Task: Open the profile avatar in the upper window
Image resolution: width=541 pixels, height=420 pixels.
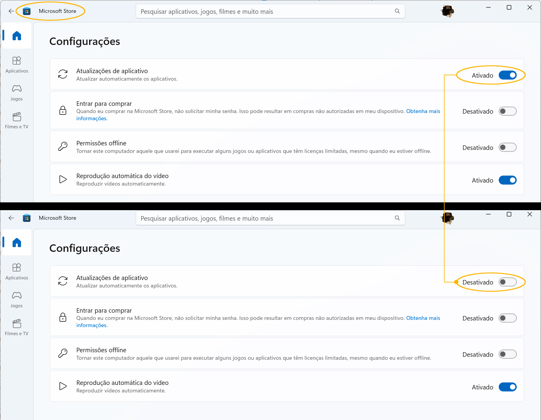Action: click(x=447, y=11)
